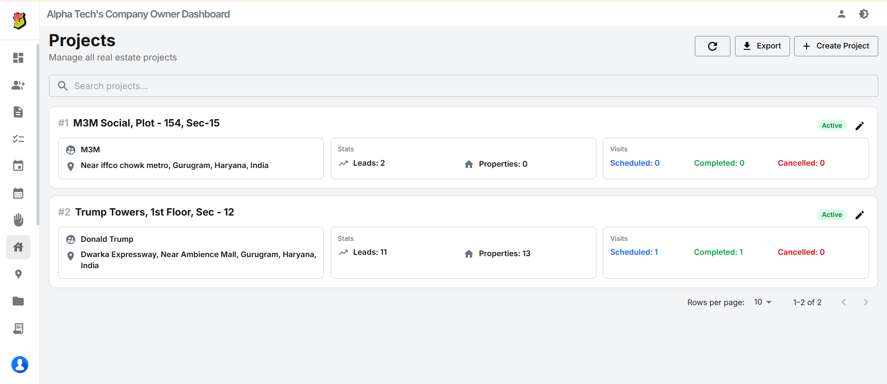Click the Near iffco chowk metro address

click(175, 165)
